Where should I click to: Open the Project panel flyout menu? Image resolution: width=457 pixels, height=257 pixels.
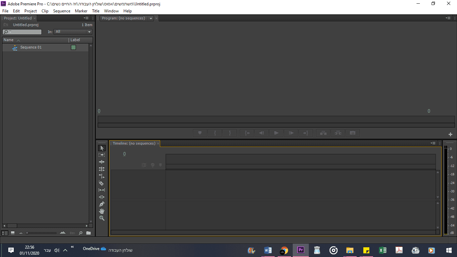tap(86, 18)
